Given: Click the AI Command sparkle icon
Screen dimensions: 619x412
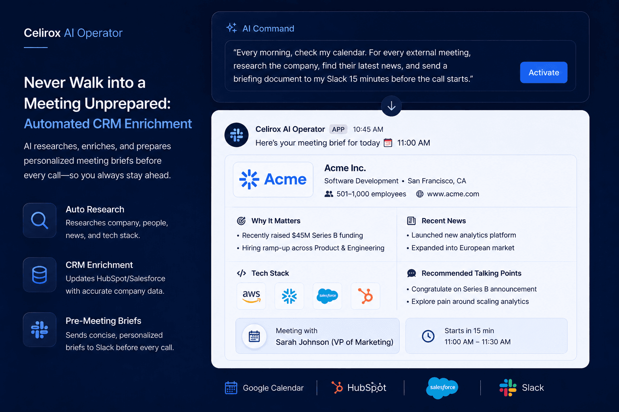Looking at the screenshot, I should pos(231,28).
